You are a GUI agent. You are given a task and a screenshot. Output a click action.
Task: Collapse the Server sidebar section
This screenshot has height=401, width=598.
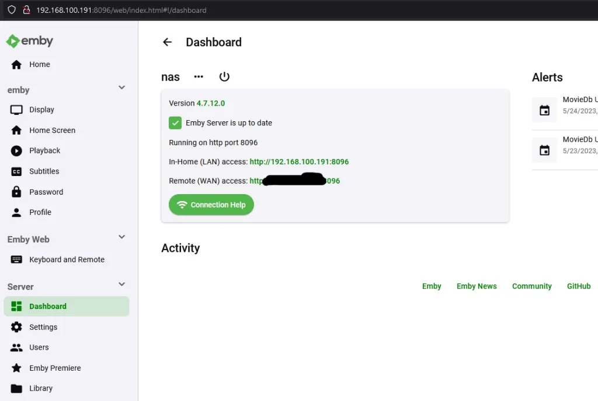(x=121, y=284)
